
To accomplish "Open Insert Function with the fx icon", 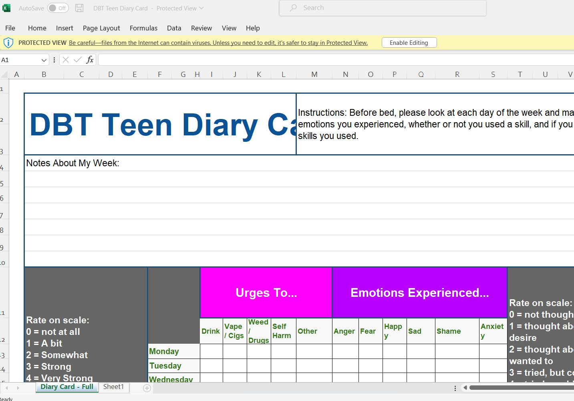I will click(x=90, y=59).
